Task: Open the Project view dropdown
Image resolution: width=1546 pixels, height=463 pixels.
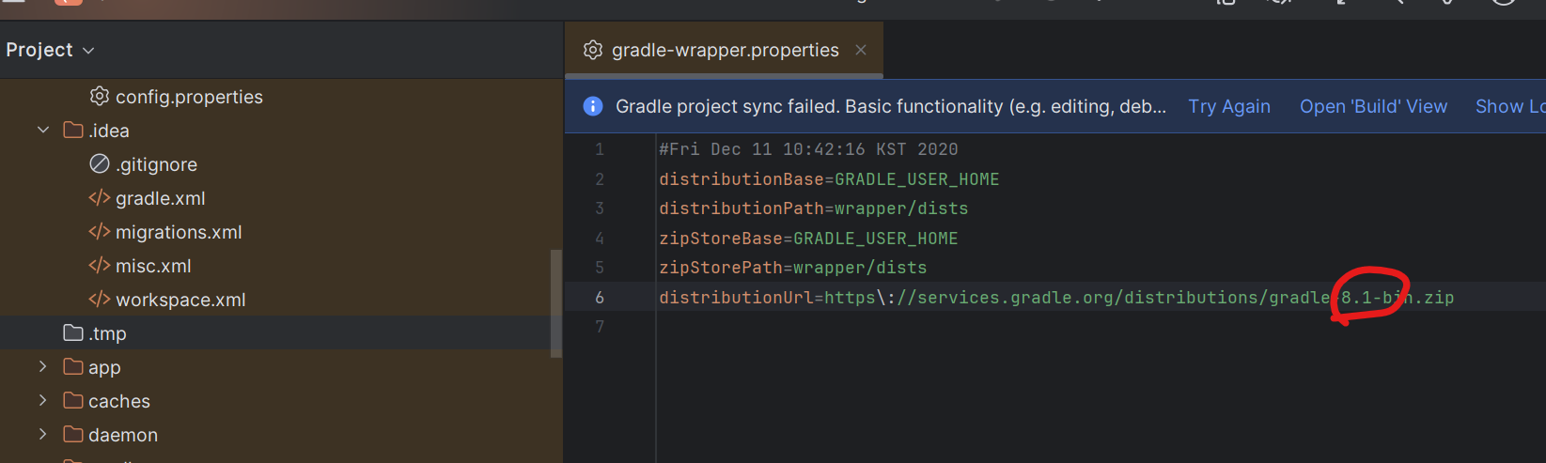Action: click(x=50, y=50)
